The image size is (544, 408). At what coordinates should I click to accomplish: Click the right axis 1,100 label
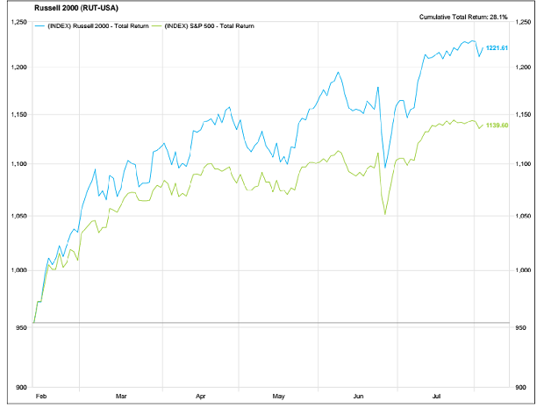coord(523,164)
